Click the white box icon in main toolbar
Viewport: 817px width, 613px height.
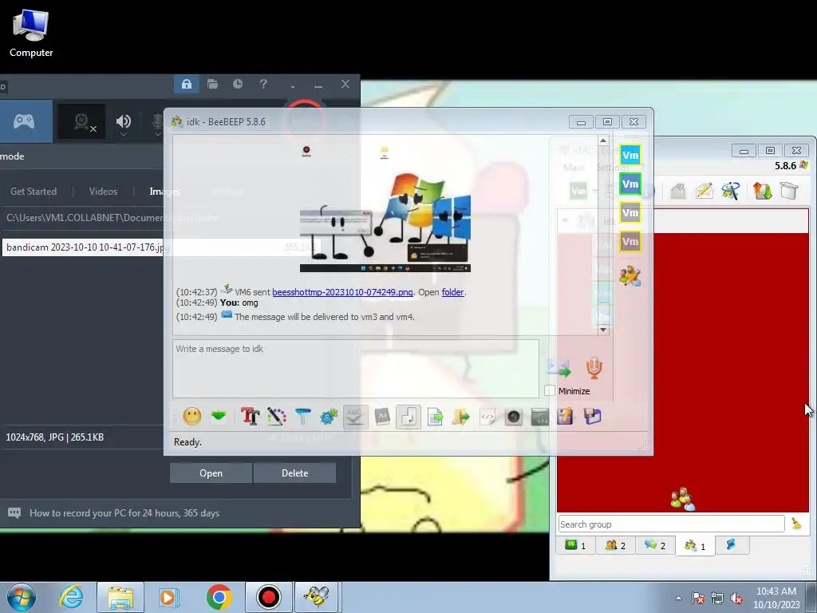[789, 191]
